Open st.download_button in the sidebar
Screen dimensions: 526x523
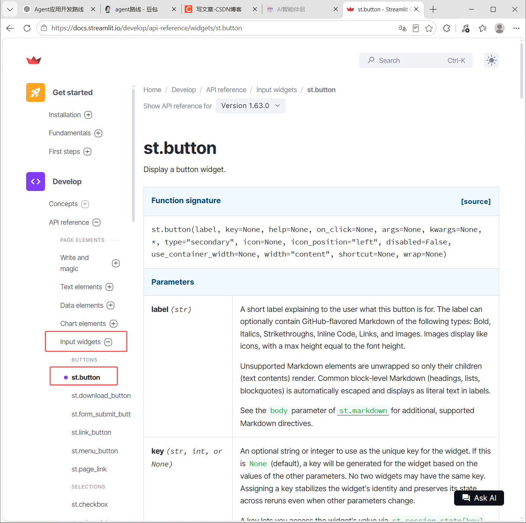pos(101,396)
